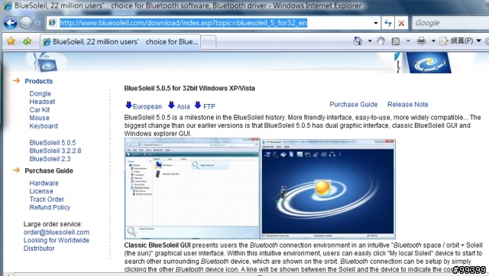Image resolution: width=489 pixels, height=276 pixels.
Task: Open the Hardware purchase link
Action: point(44,183)
